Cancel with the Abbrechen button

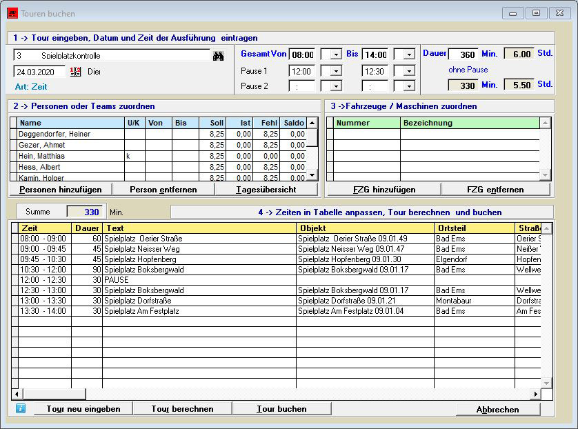tap(497, 410)
